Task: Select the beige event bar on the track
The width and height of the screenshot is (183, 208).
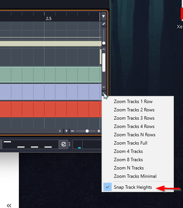Action: [51, 44]
